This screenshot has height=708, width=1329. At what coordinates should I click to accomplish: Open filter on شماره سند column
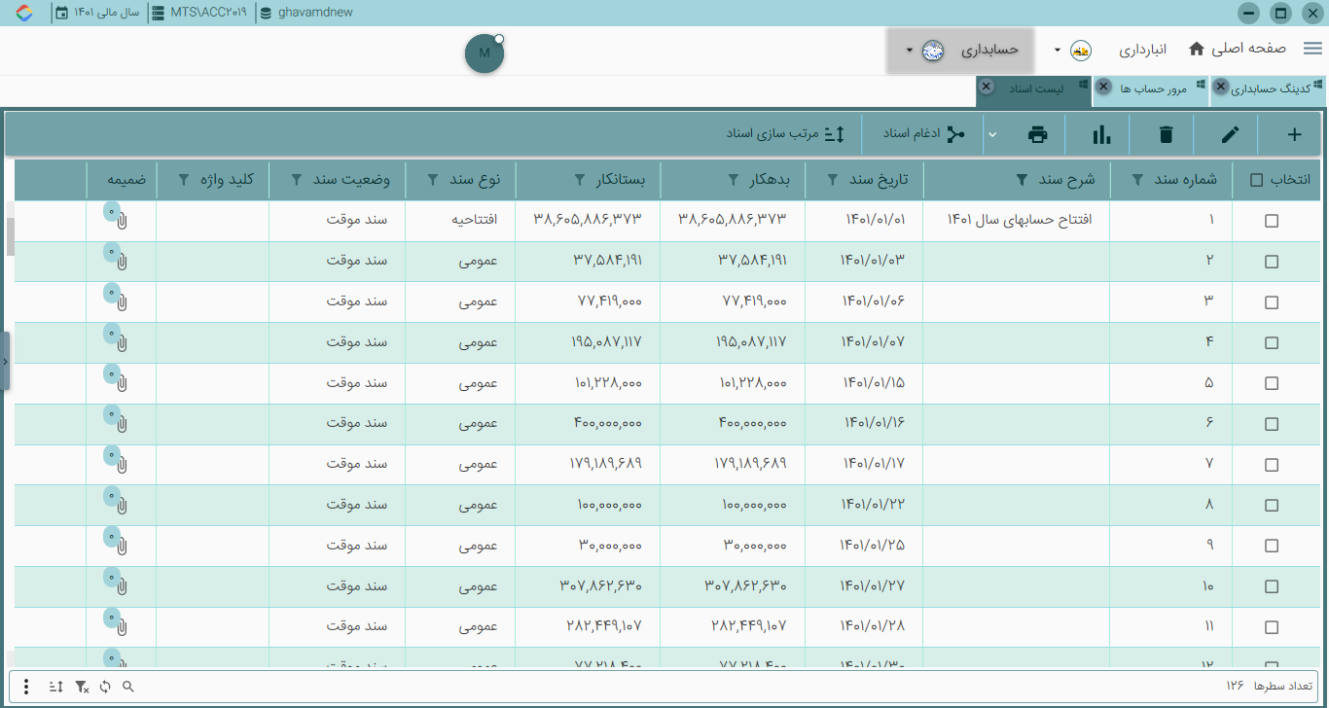pos(1138,180)
